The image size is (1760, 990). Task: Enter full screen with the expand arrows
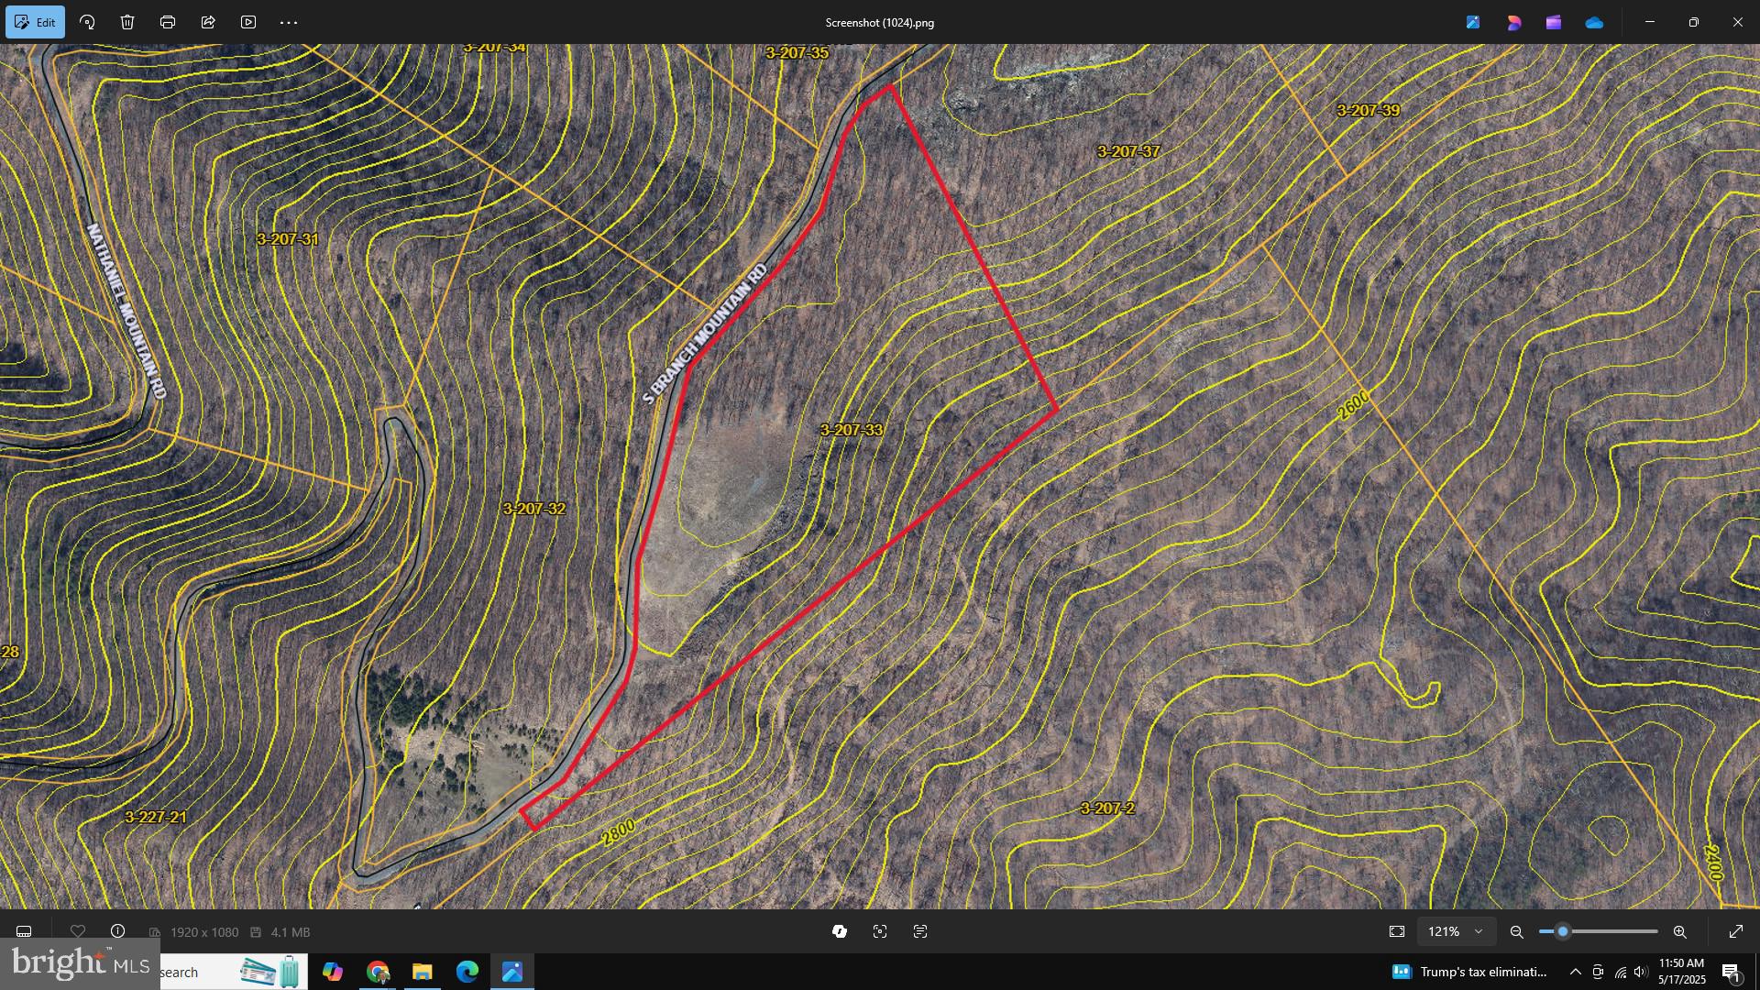tap(1736, 931)
